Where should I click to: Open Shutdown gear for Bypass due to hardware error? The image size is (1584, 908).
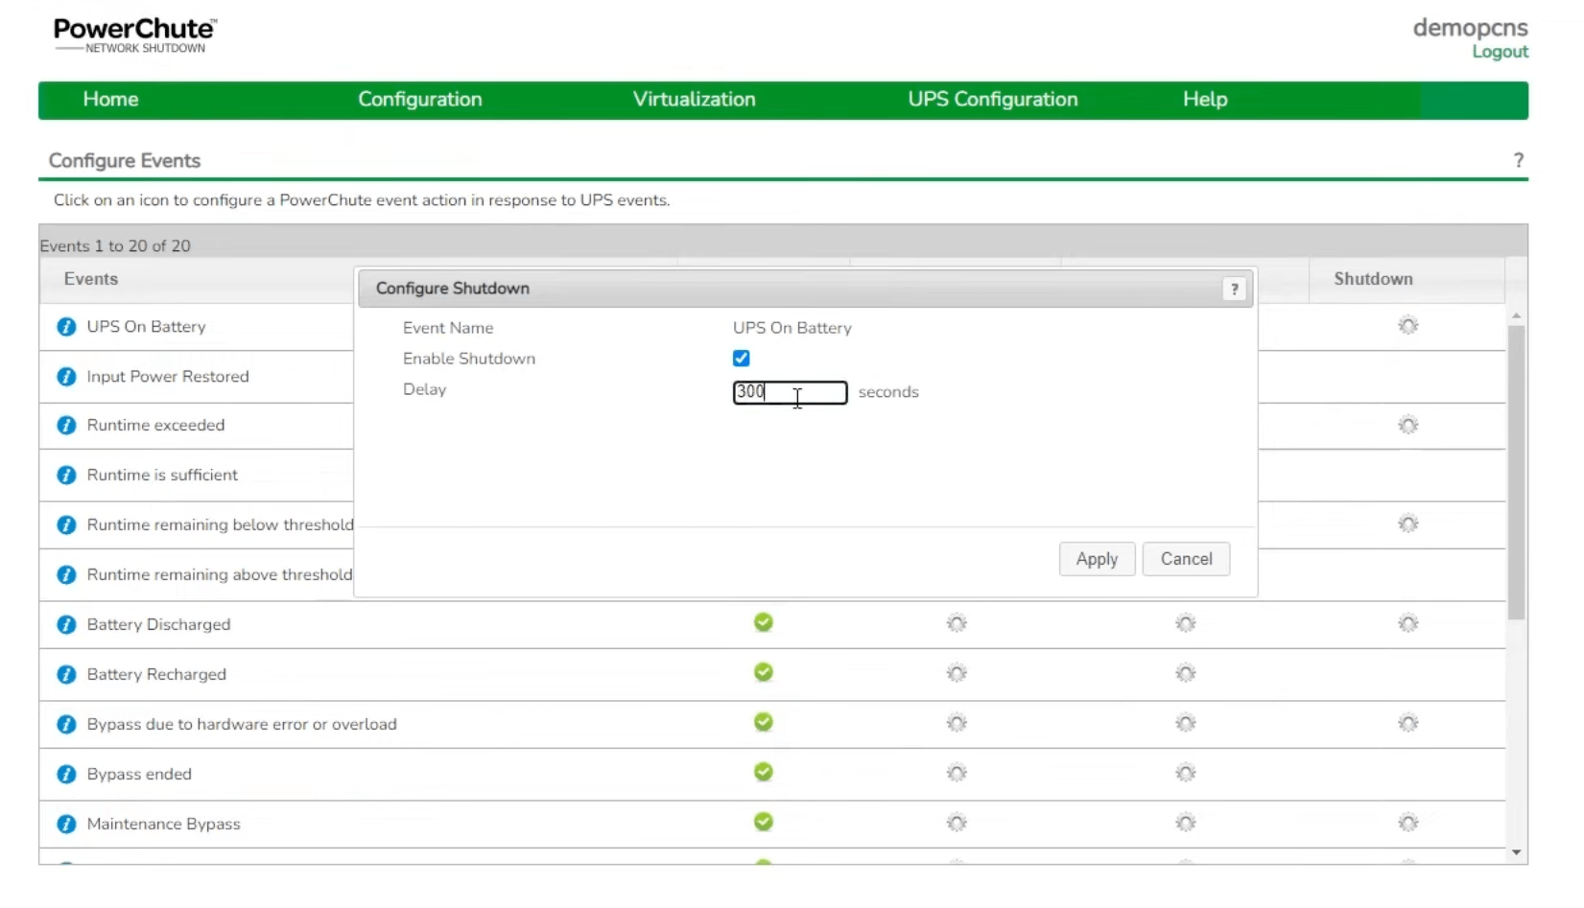[x=1407, y=723]
